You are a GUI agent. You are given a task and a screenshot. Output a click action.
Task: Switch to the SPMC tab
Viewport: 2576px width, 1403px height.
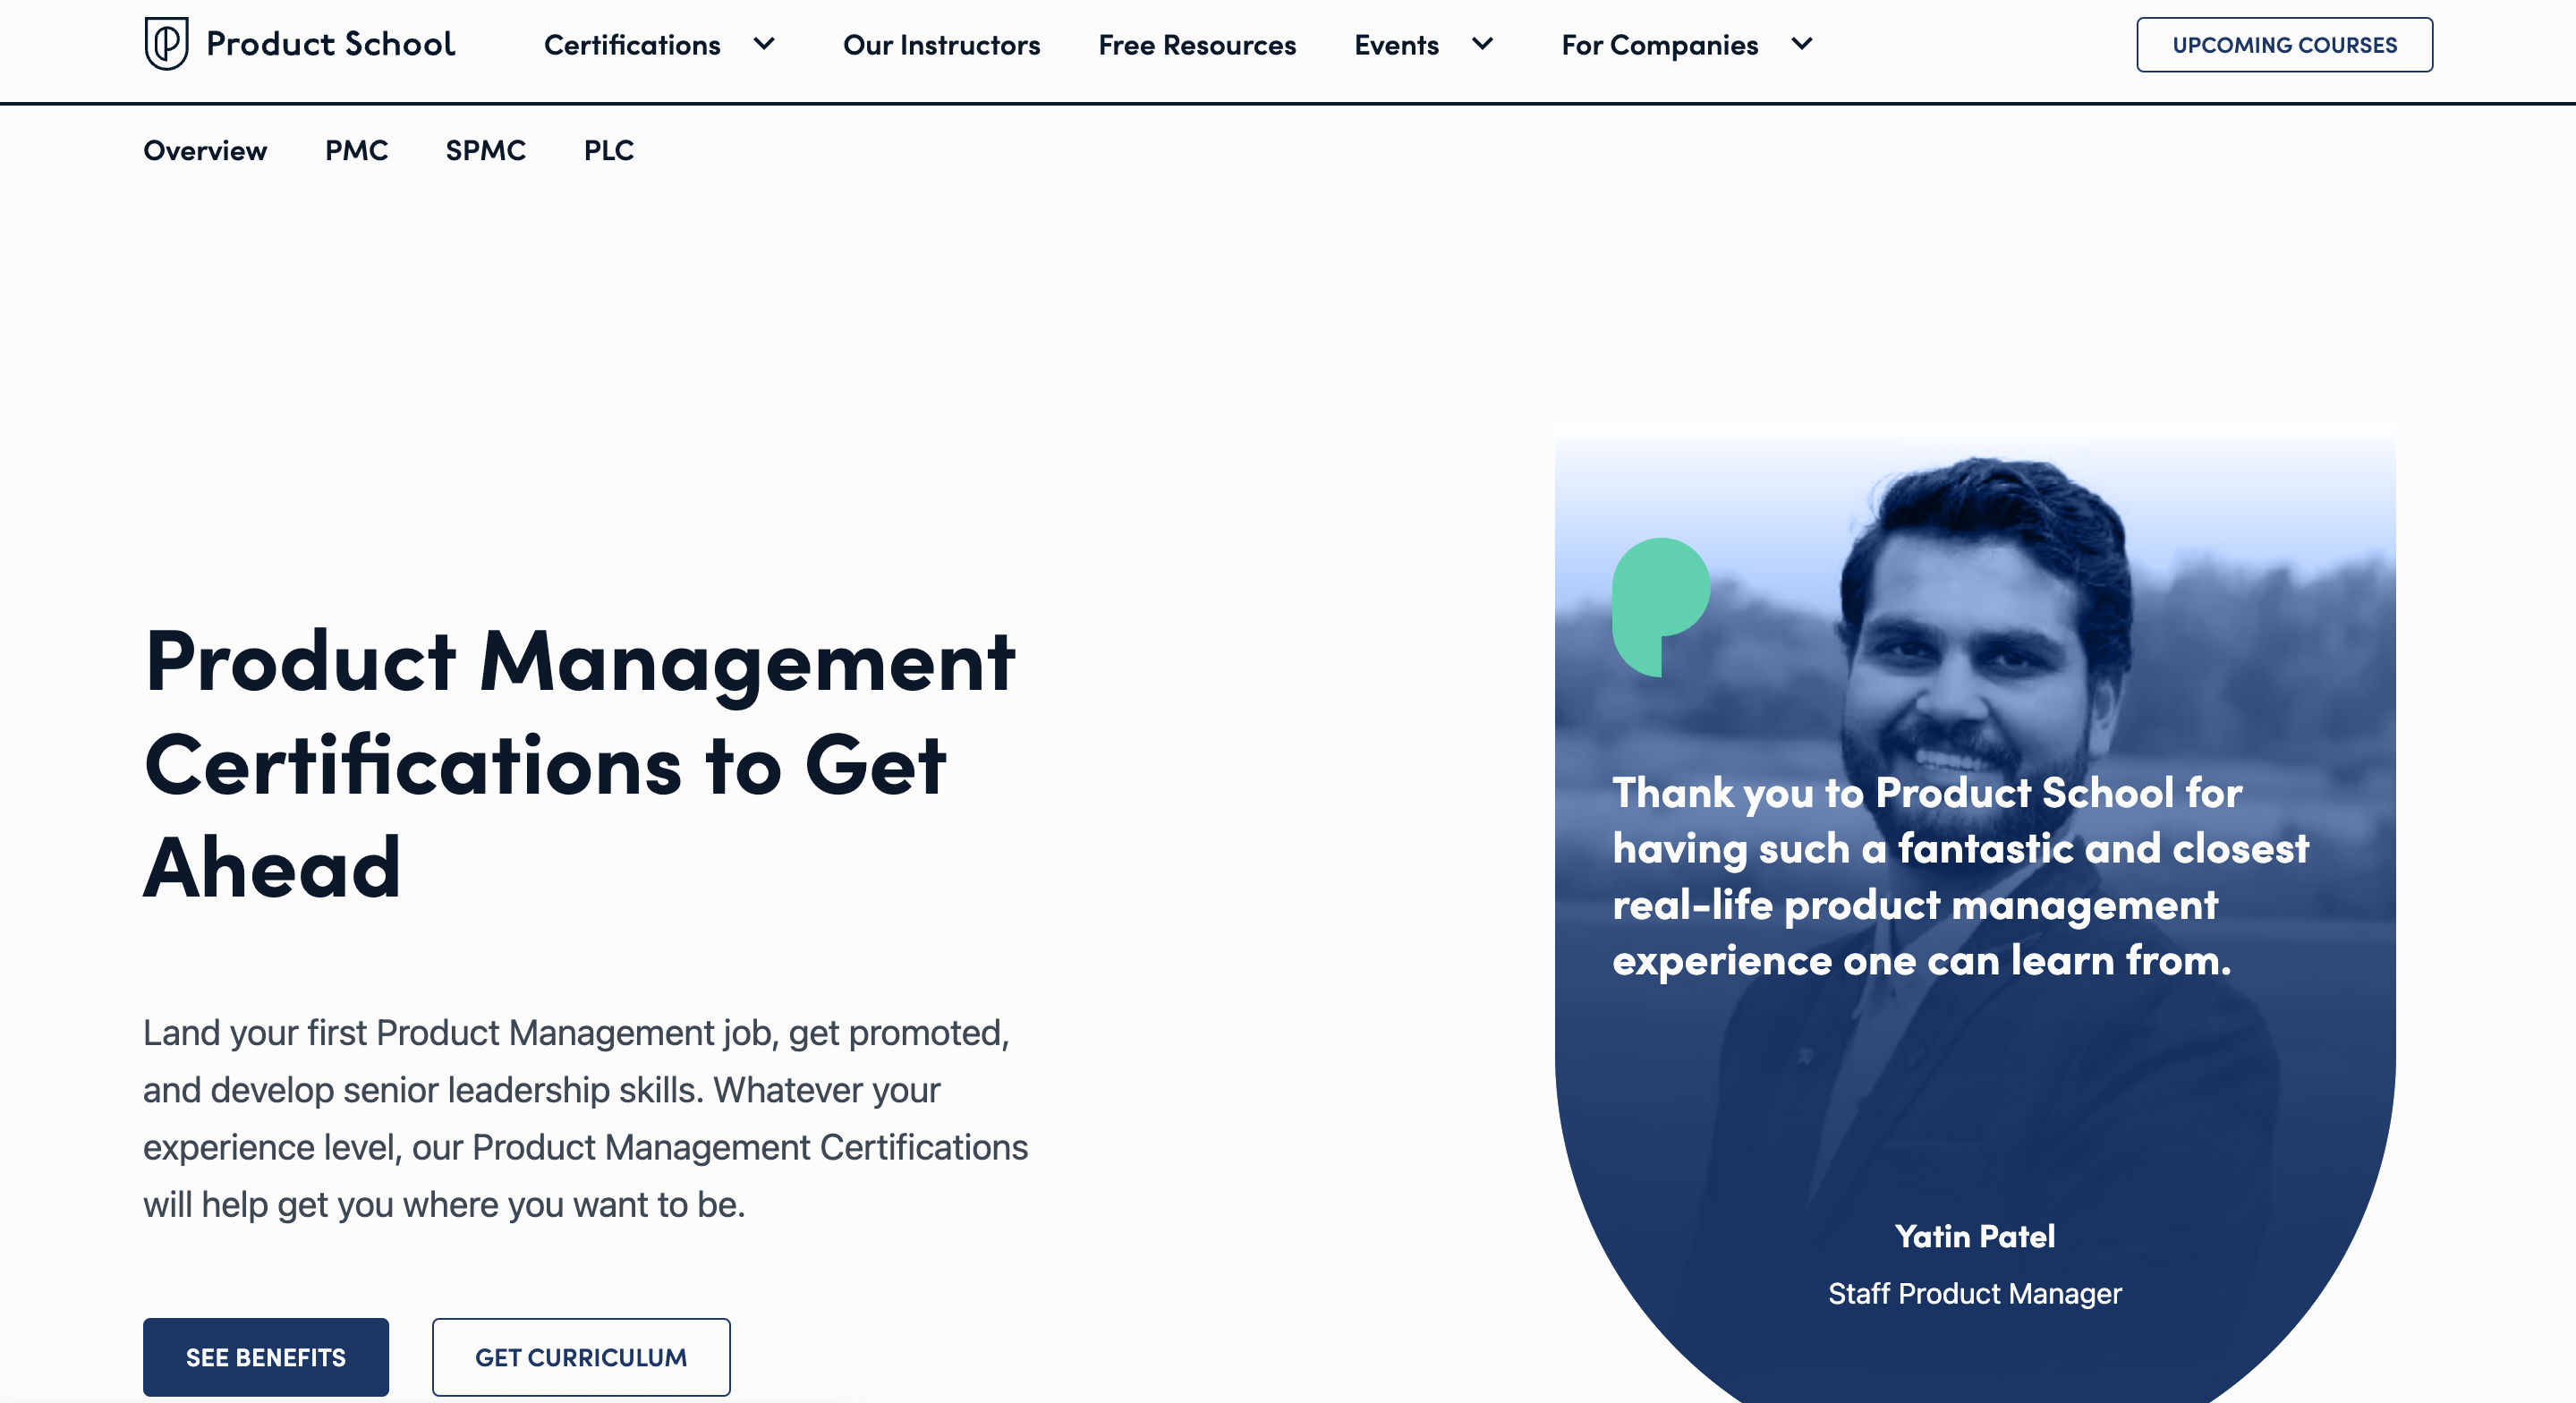click(x=486, y=152)
